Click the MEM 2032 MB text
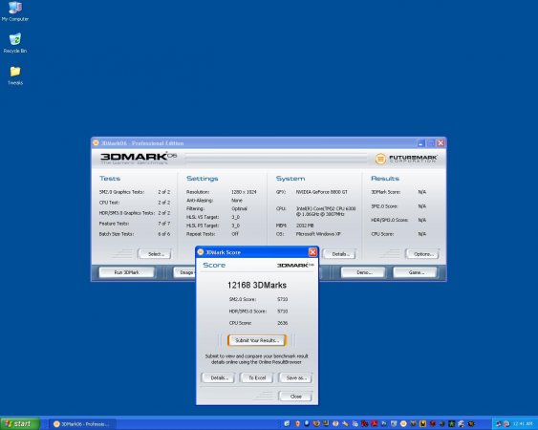 click(294, 226)
